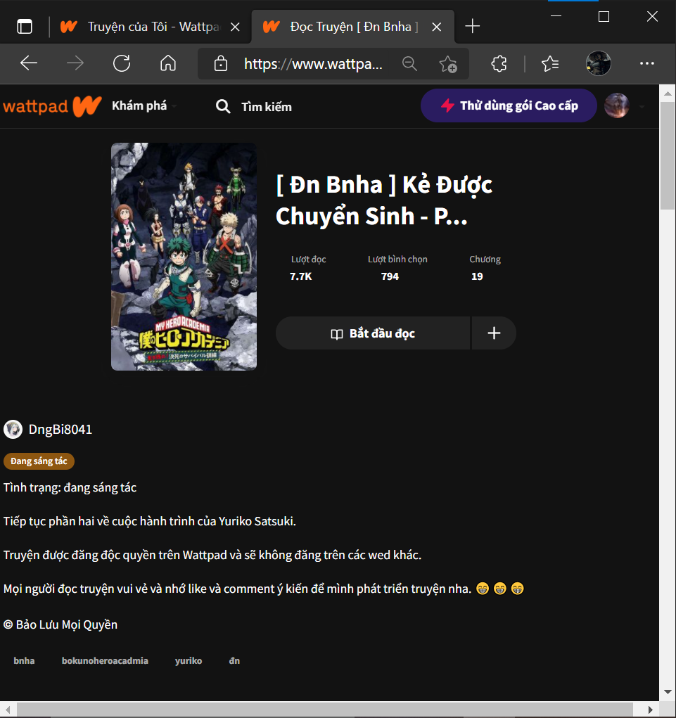This screenshot has height=718, width=676.
Task: Click the zoom out magnifier in address bar
Action: coord(409,64)
